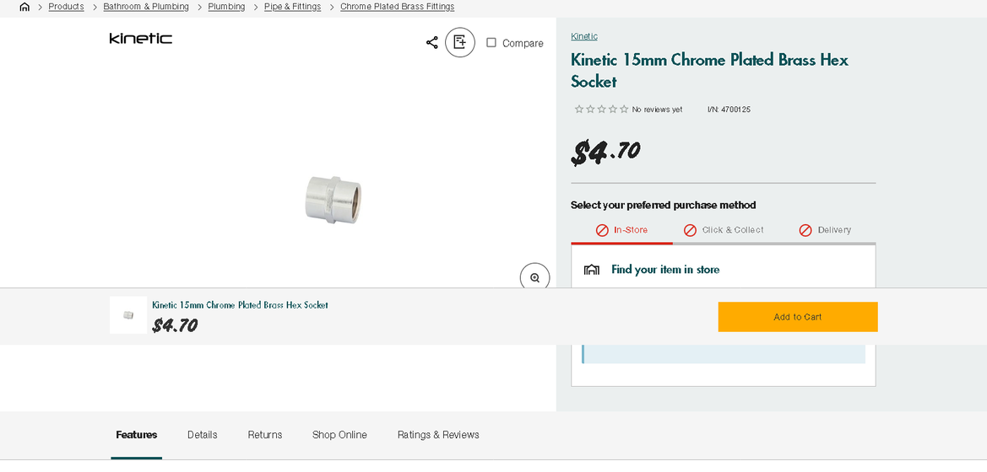
Task: Select the Click & Collect tab
Action: tap(724, 230)
